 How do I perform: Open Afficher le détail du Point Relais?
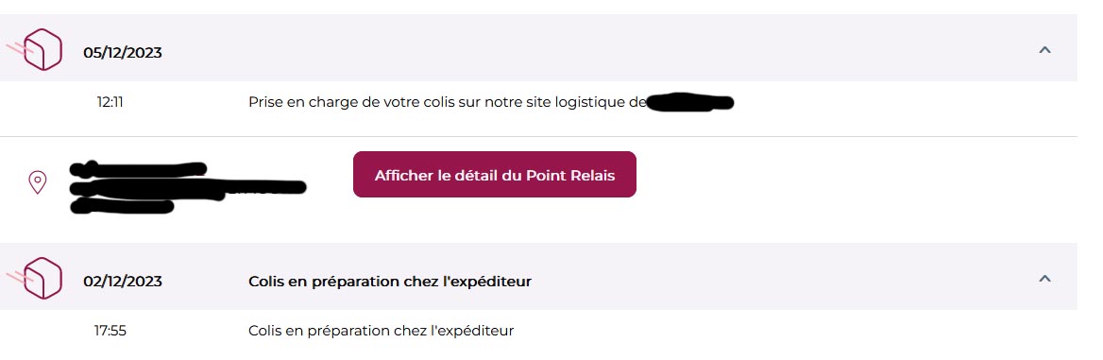click(x=495, y=175)
